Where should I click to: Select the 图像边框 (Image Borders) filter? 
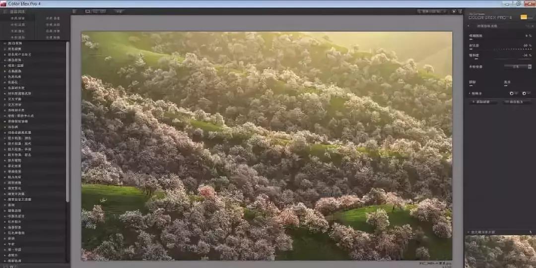[14, 210]
